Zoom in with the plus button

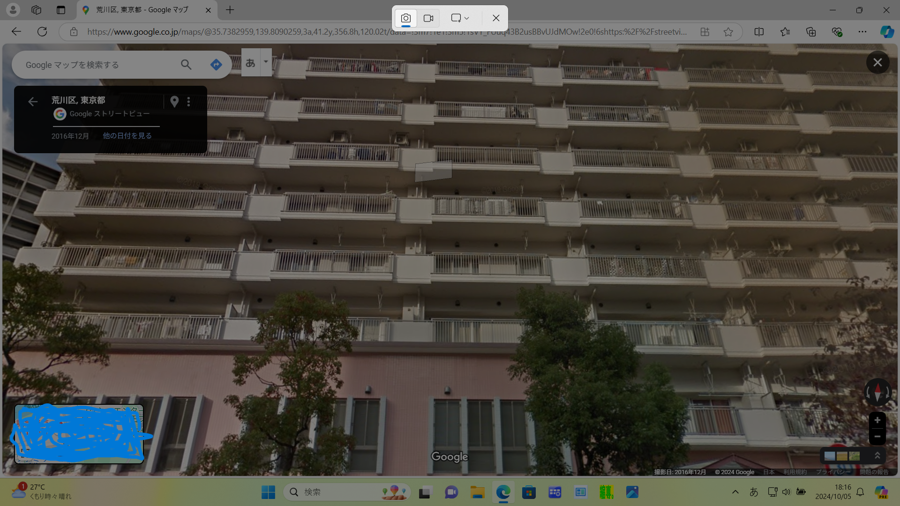click(x=877, y=420)
